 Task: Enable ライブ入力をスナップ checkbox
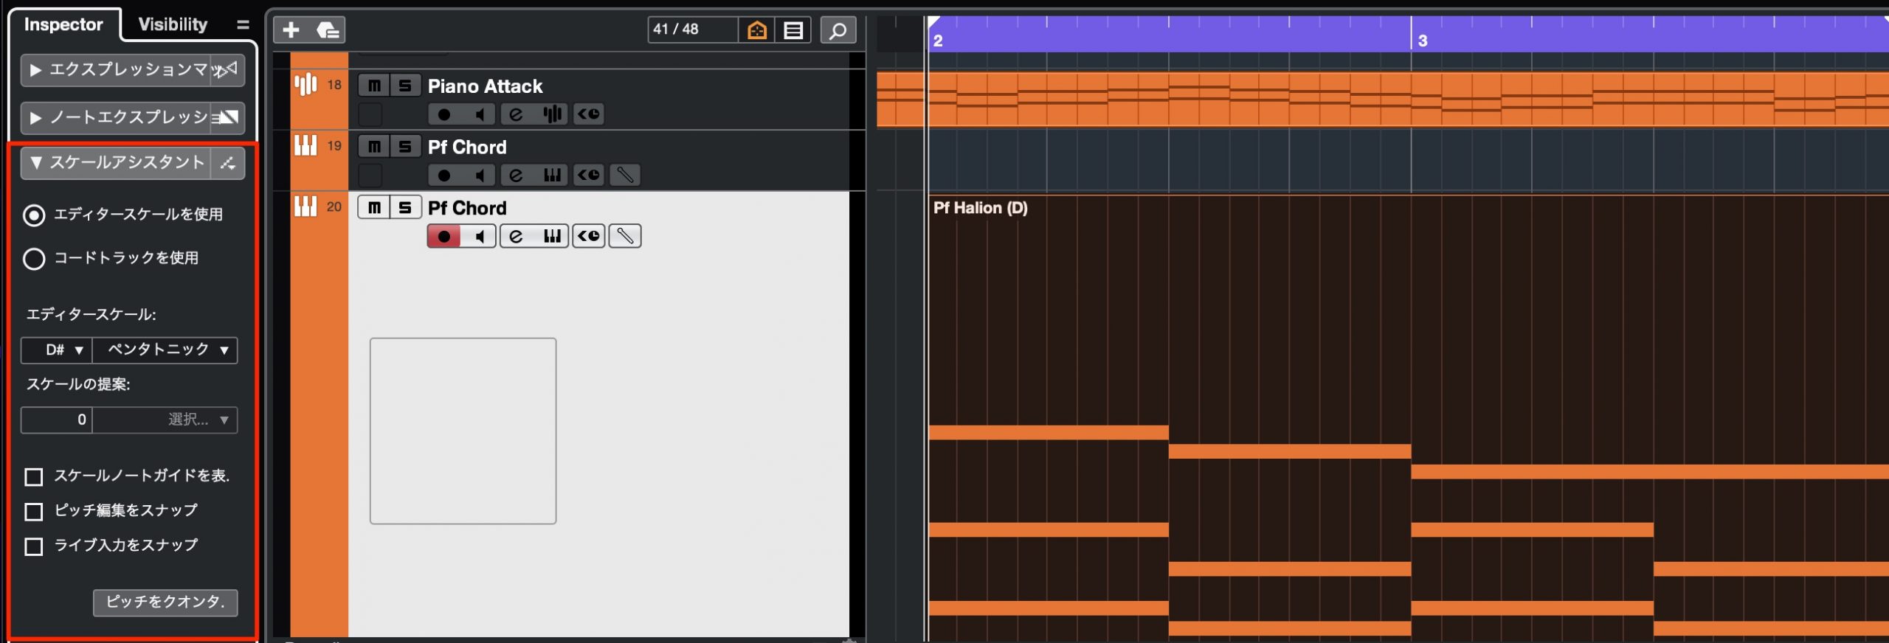tap(33, 546)
